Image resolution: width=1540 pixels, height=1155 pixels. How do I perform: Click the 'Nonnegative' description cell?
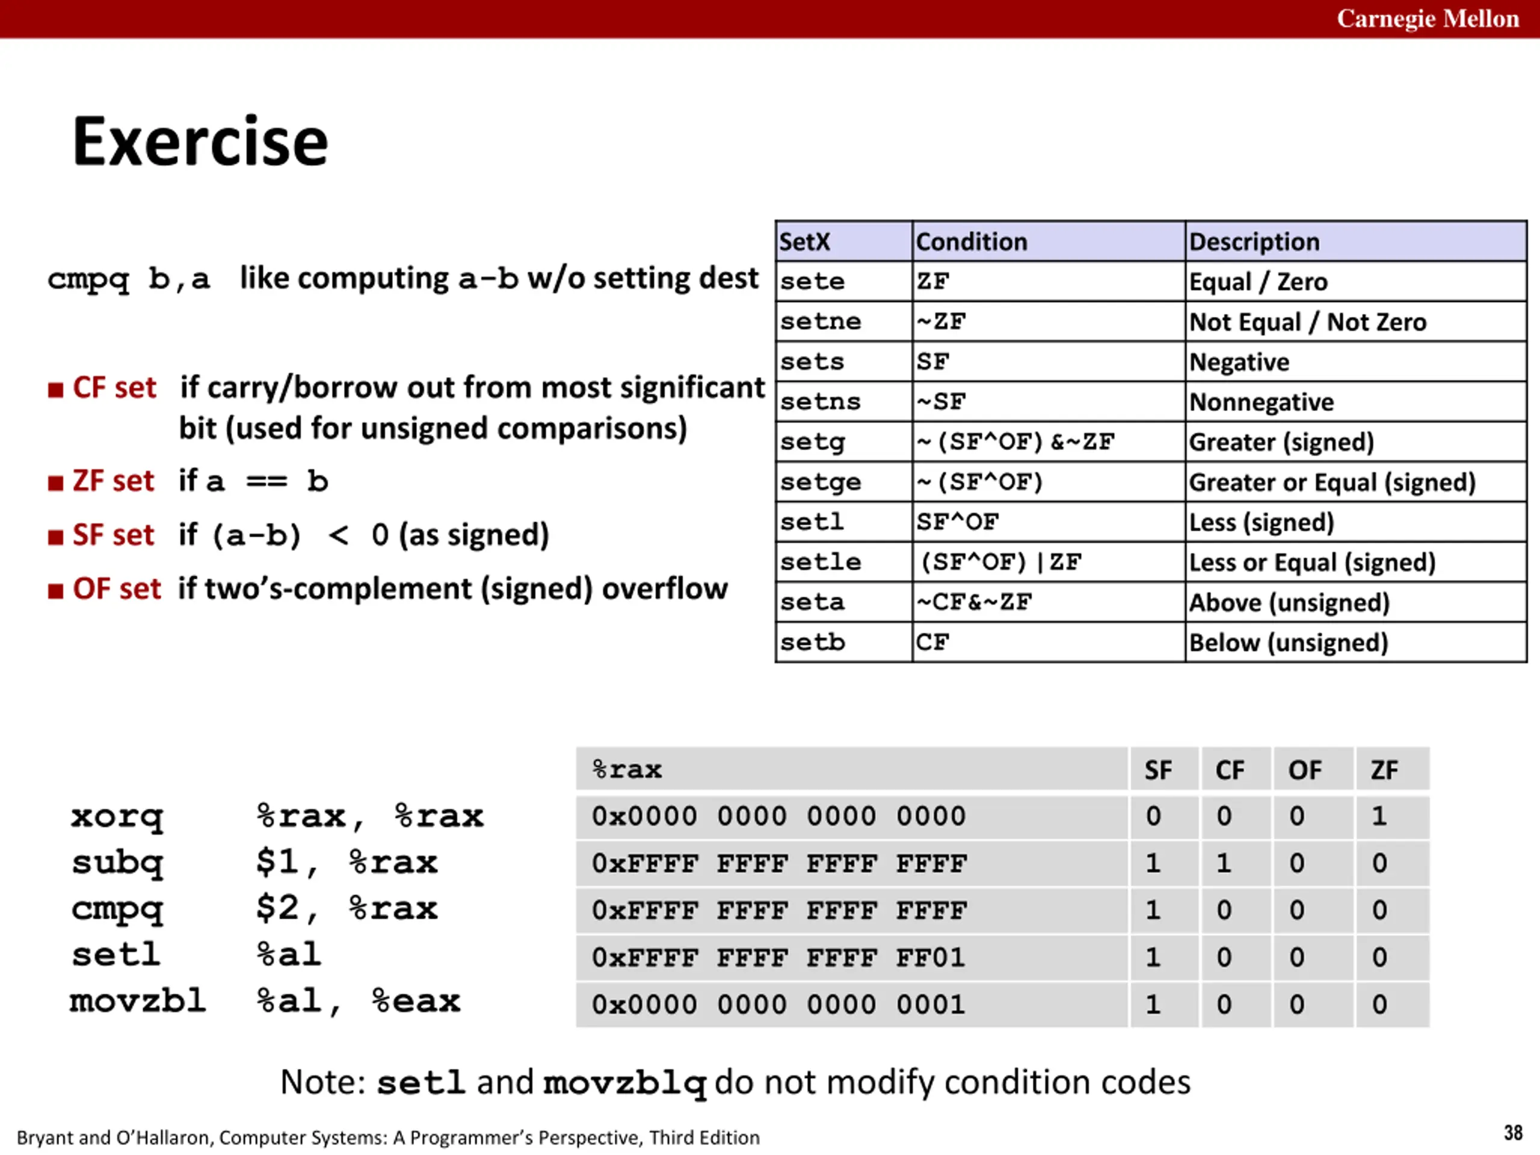1355,402
